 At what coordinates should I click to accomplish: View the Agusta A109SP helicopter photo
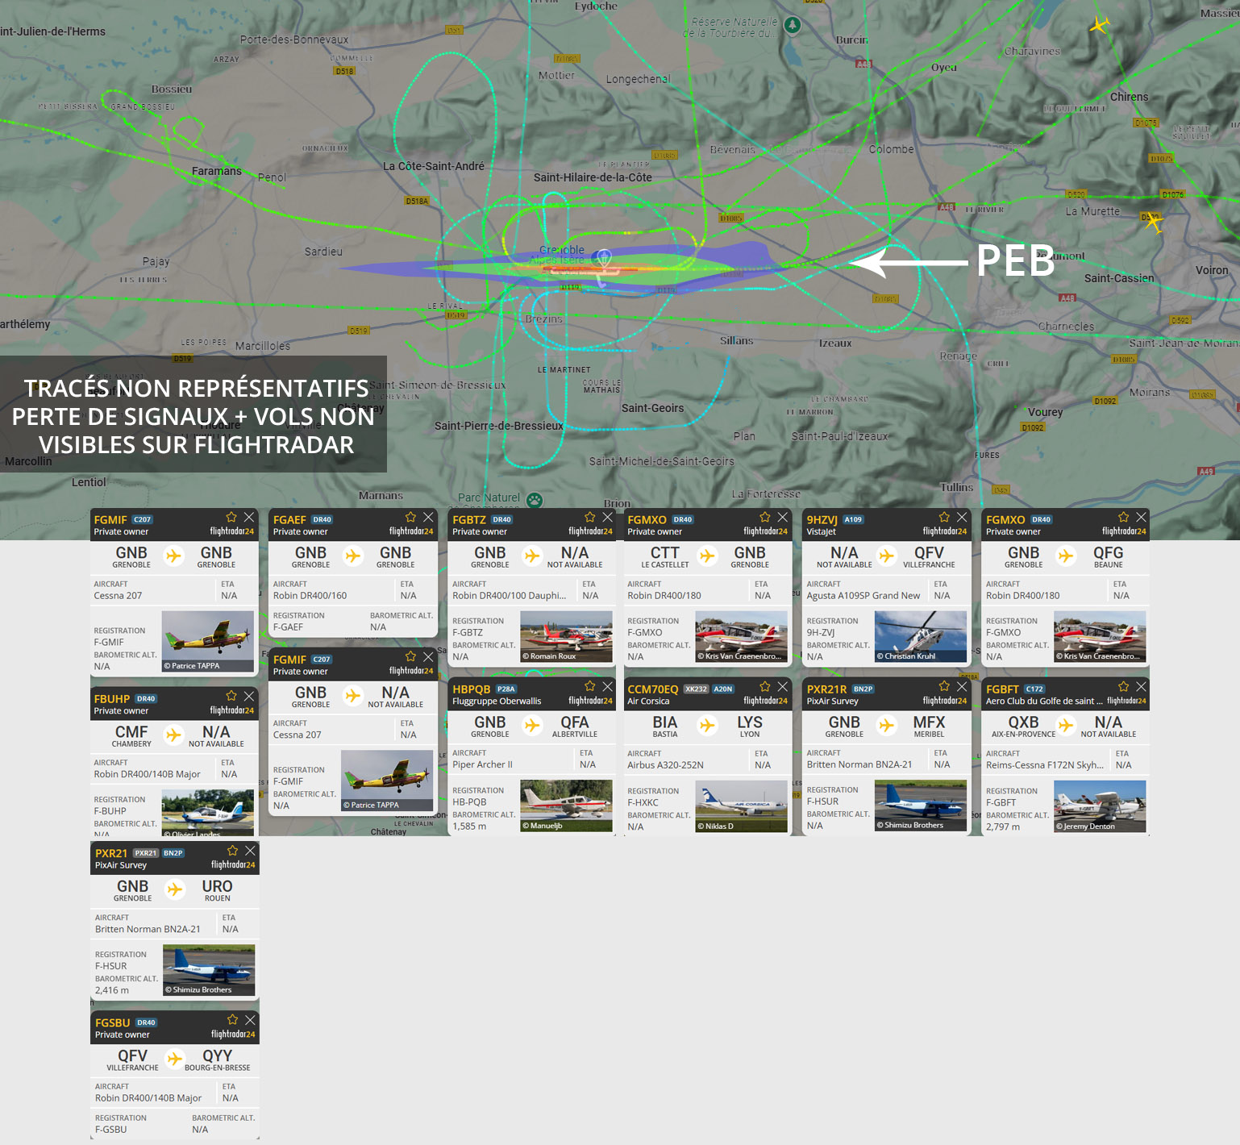pos(920,636)
